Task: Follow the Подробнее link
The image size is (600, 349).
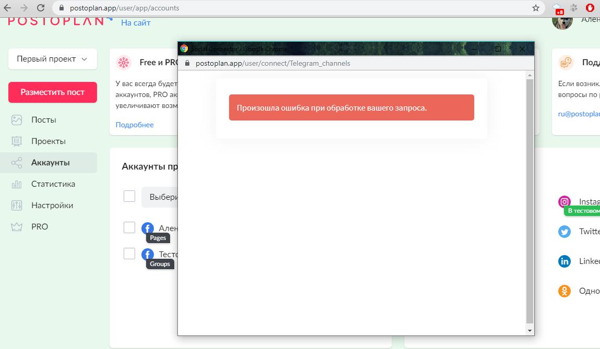Action: (135, 125)
